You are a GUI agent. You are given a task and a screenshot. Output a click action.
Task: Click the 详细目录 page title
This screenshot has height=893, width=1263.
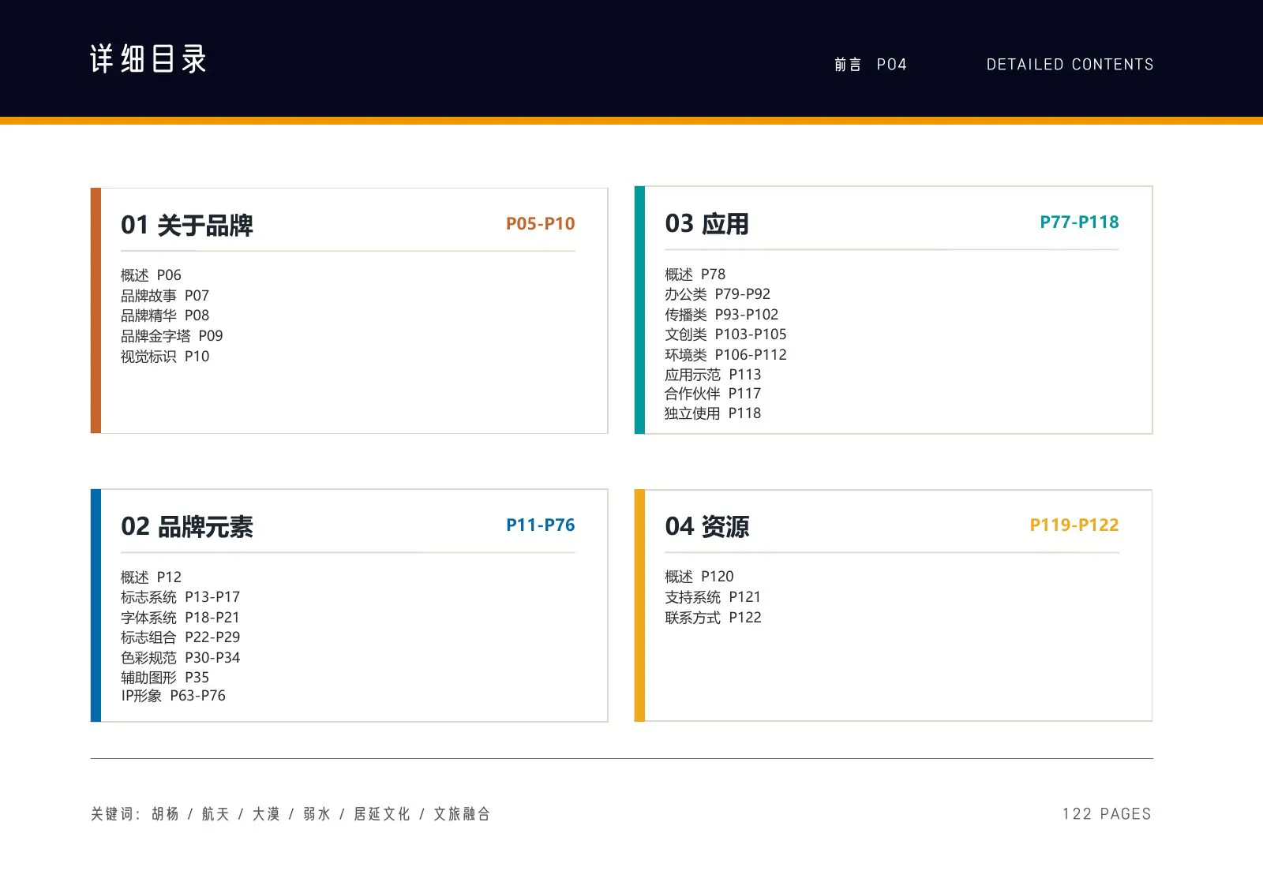(x=148, y=59)
